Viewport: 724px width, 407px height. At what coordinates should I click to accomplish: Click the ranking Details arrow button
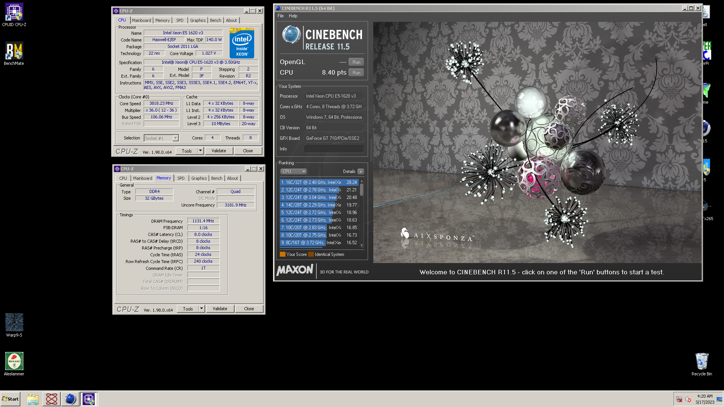point(361,171)
